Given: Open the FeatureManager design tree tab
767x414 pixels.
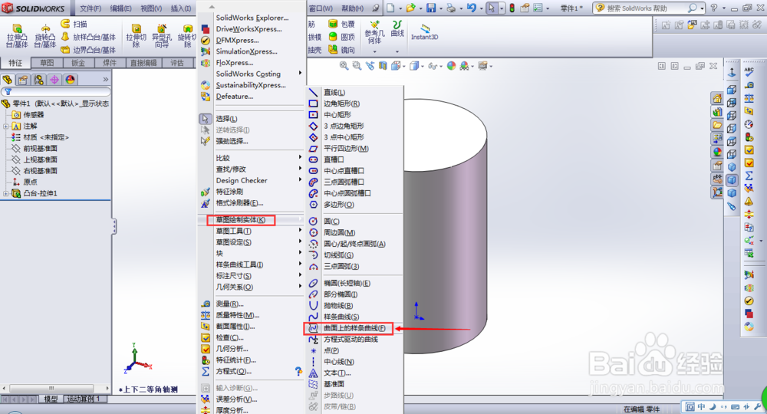Looking at the screenshot, I should click(8, 80).
